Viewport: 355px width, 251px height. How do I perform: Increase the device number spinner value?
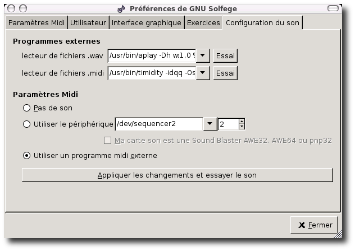click(x=242, y=121)
